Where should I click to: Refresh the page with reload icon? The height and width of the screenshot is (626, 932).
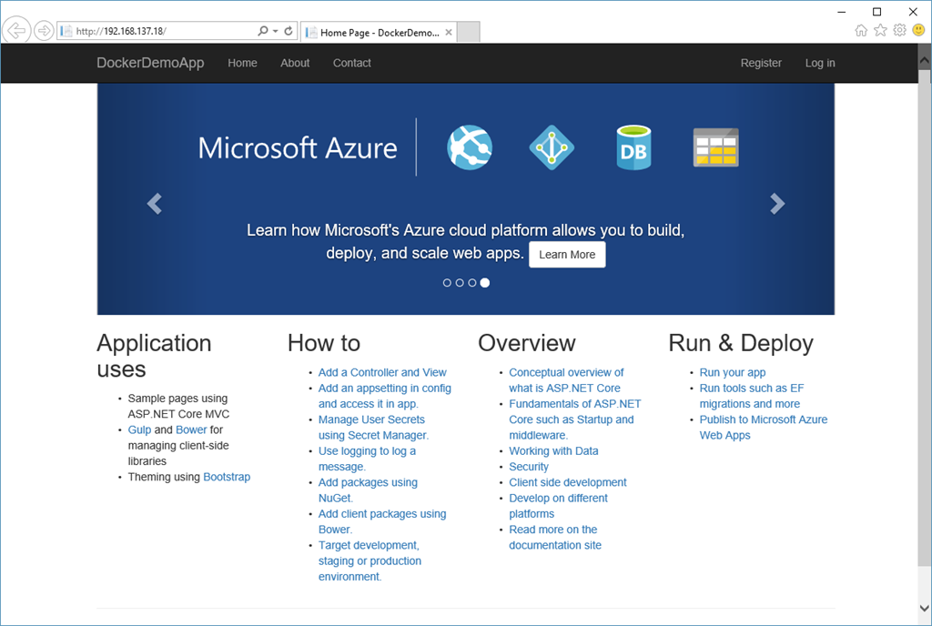(289, 31)
